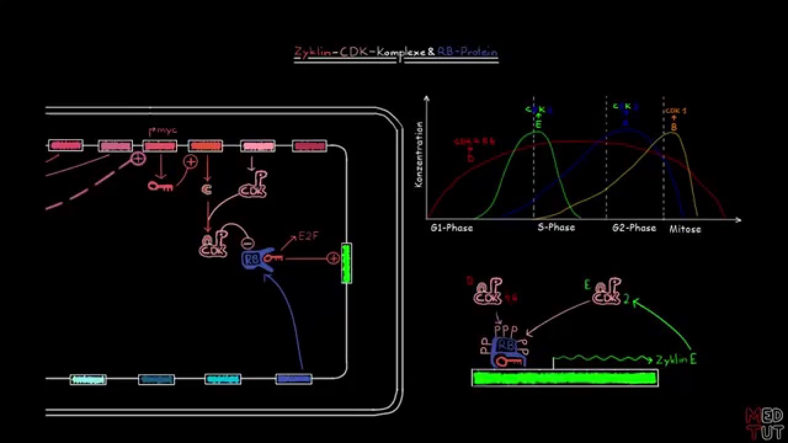The height and width of the screenshot is (443, 788).
Task: Click the vertical green gene box in the cell
Action: click(x=347, y=263)
